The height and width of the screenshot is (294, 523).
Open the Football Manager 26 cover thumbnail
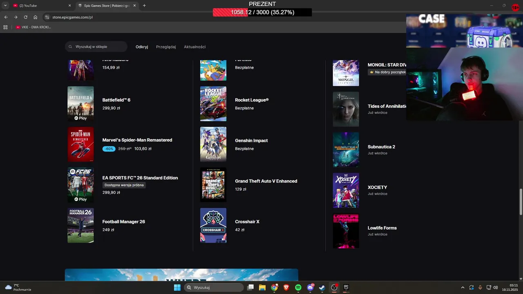click(x=80, y=225)
